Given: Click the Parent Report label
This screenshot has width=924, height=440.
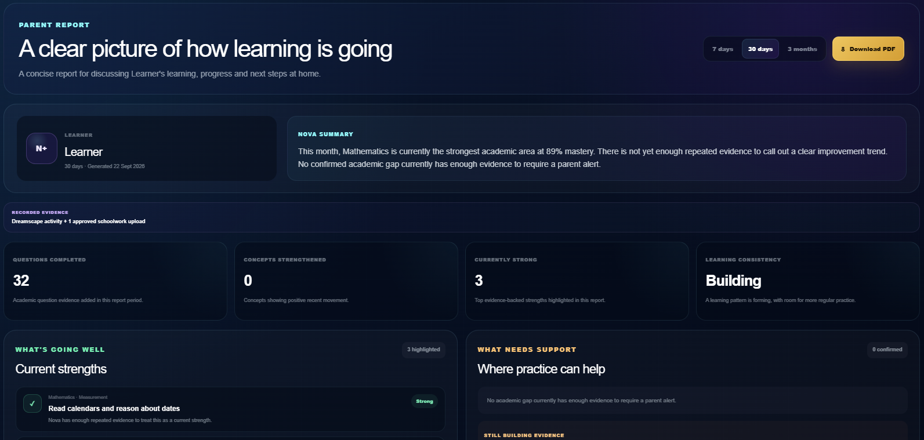Looking at the screenshot, I should click(x=54, y=25).
